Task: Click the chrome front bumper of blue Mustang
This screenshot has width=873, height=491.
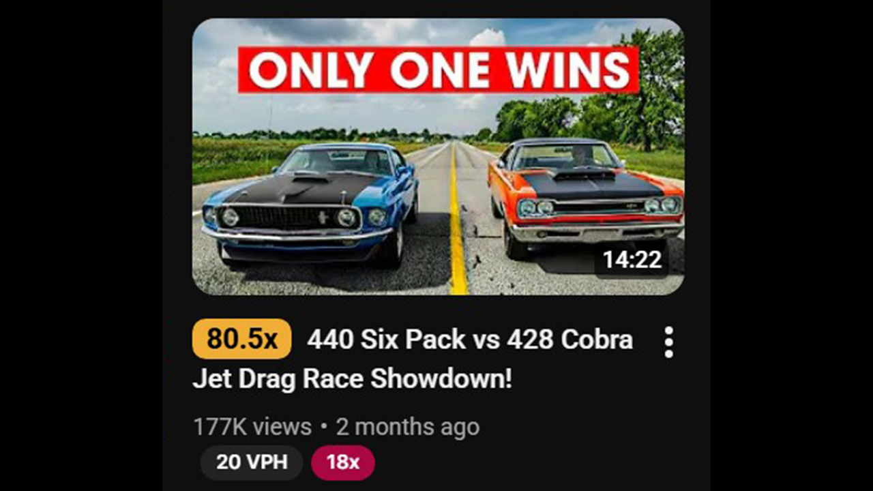Action: tap(297, 235)
